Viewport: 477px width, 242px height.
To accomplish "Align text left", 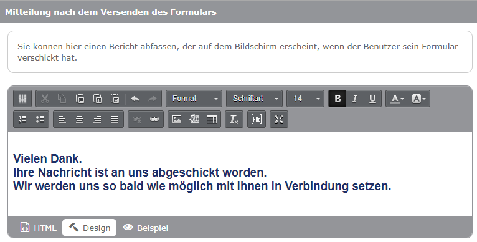I will [x=62, y=119].
